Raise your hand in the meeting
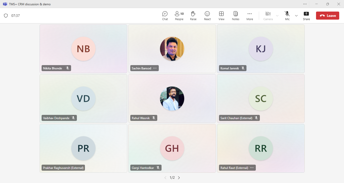 click(x=193, y=16)
